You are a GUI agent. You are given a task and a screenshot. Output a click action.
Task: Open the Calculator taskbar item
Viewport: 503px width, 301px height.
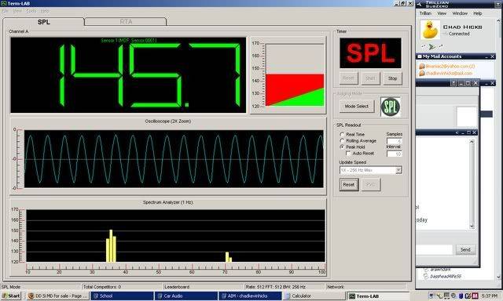tap(314, 296)
